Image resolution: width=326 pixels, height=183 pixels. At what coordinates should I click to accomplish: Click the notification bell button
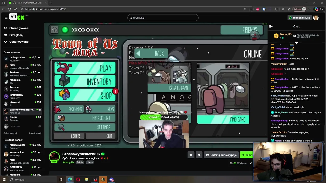click(x=191, y=155)
